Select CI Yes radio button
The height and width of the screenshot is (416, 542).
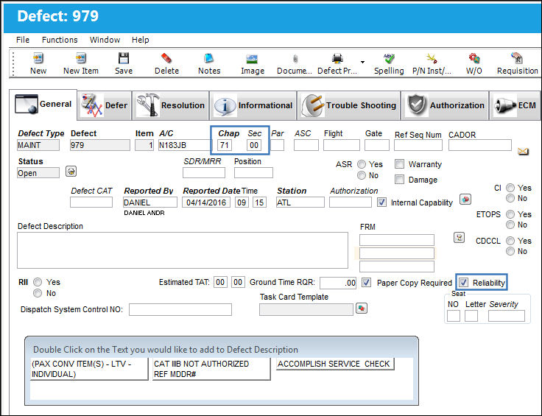pos(510,188)
